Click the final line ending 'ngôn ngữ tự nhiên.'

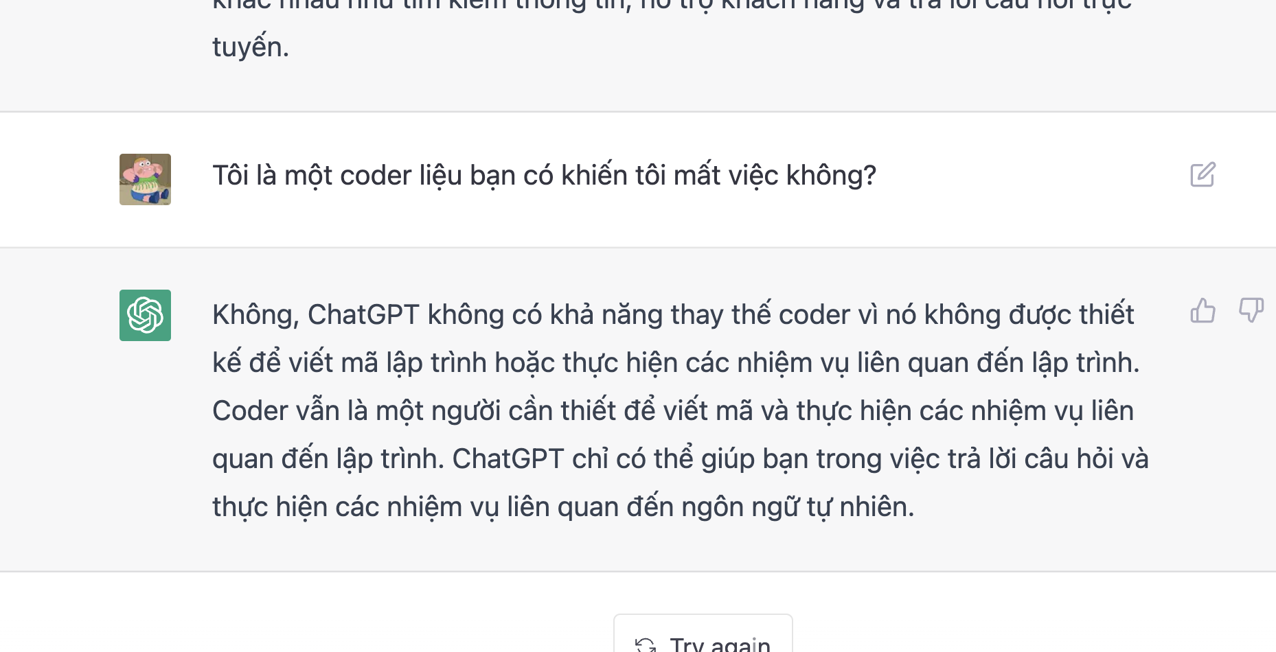pyautogui.click(x=563, y=507)
